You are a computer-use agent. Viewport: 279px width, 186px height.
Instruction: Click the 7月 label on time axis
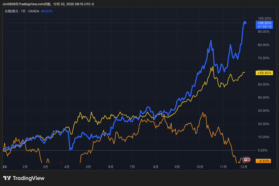[x=132, y=166]
